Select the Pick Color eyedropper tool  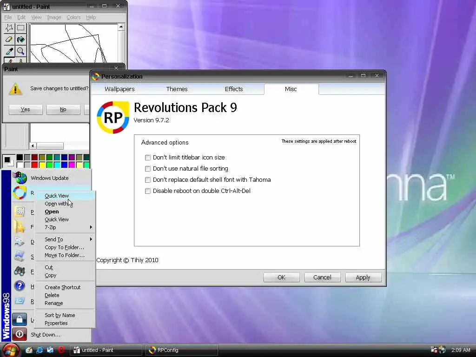pos(9,51)
